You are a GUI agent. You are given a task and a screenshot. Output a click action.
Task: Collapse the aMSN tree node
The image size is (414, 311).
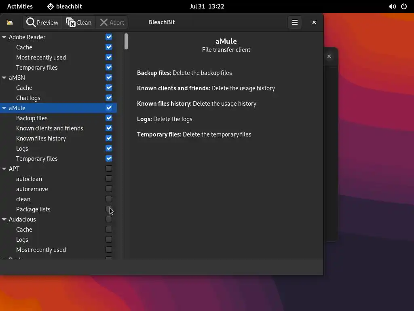[4, 78]
